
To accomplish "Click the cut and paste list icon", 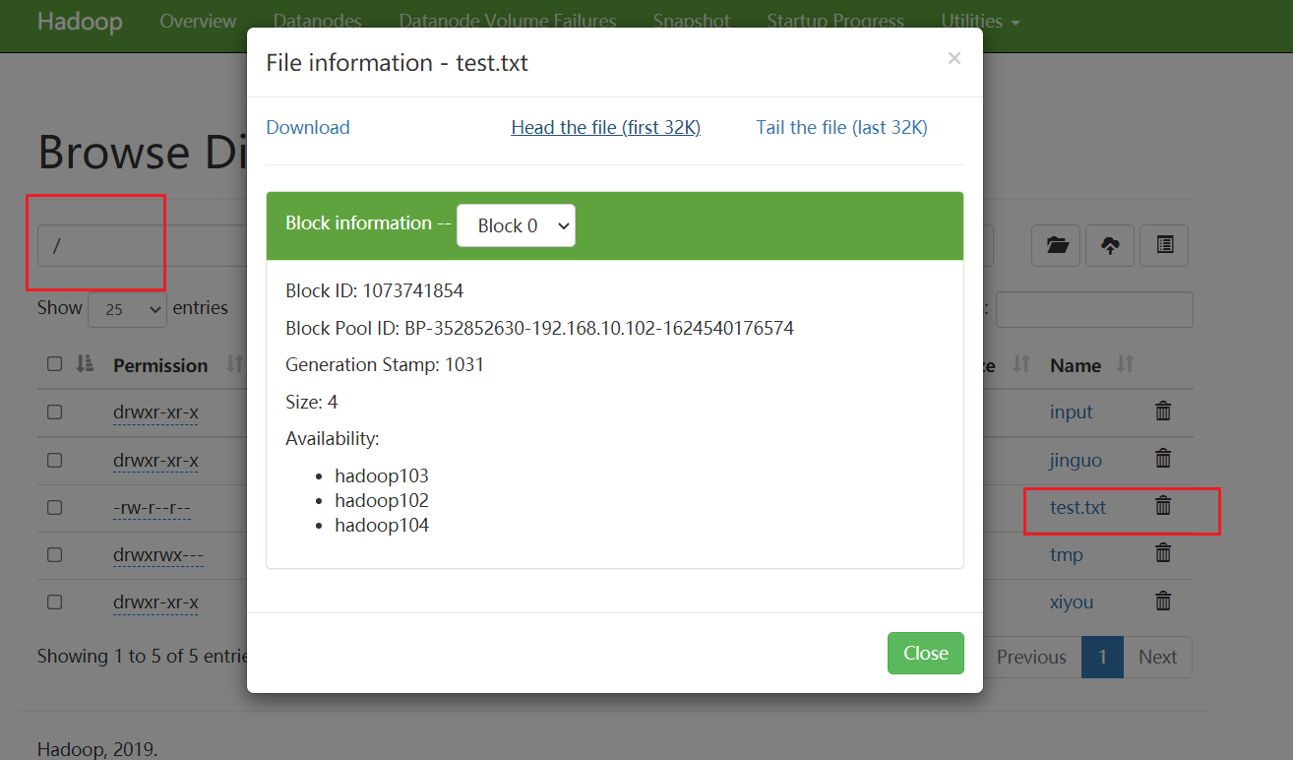I will pyautogui.click(x=1164, y=246).
